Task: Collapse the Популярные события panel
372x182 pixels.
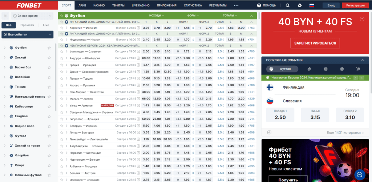Action: [x=363, y=60]
